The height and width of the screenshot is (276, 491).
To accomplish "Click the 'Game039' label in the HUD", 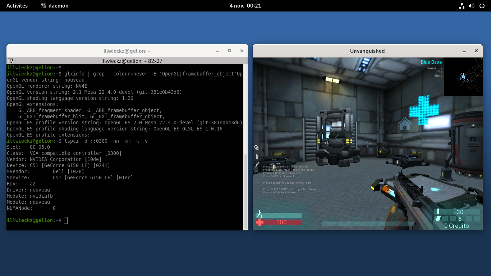I will coord(434,68).
